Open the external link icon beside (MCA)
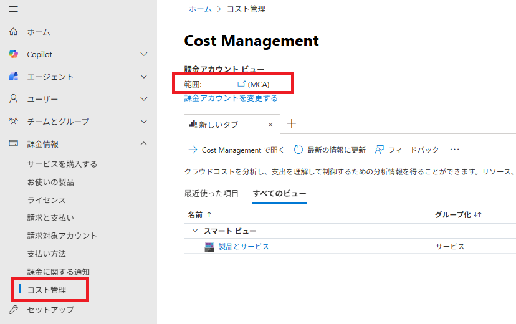This screenshot has width=516, height=324. pos(241,84)
